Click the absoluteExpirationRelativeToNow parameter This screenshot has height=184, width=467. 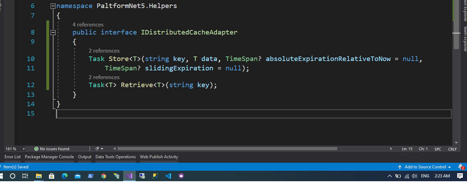point(328,59)
